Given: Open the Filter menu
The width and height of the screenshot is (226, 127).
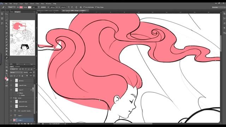Looking at the screenshot, I should tap(37, 4).
